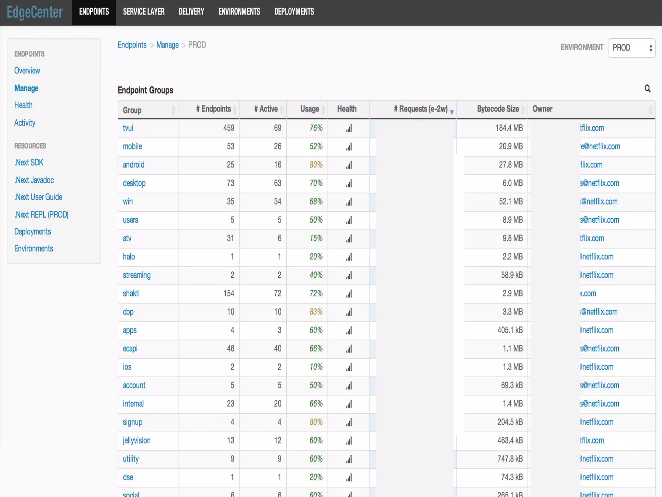This screenshot has width=662, height=497.
Task: Select Activity in the sidebar
Action: [25, 123]
